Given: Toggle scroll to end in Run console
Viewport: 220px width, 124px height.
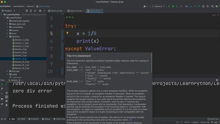Looking at the screenshot, I should pos(7,97).
